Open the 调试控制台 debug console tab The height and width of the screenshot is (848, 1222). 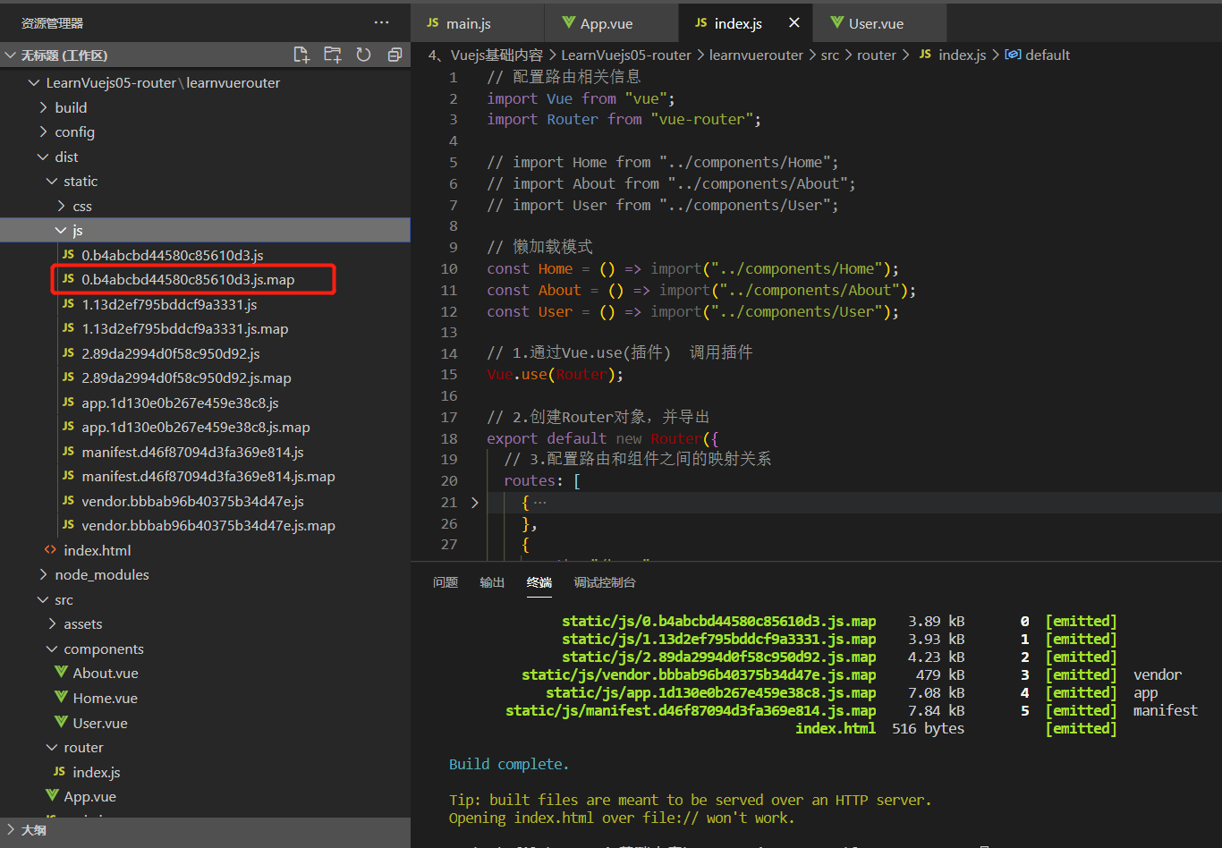point(605,582)
